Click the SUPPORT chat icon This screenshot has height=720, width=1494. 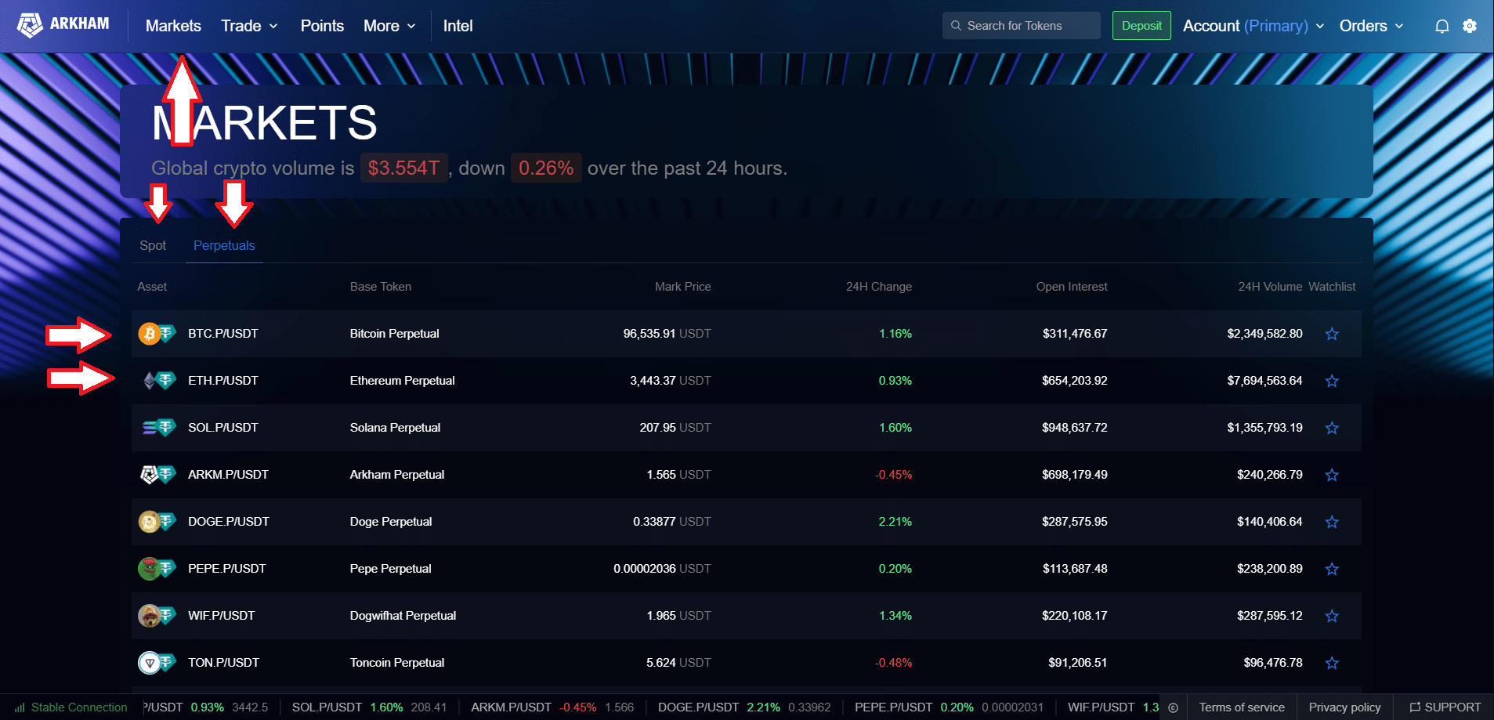click(1415, 707)
